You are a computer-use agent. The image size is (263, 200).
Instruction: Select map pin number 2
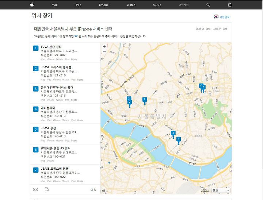pos(129,103)
